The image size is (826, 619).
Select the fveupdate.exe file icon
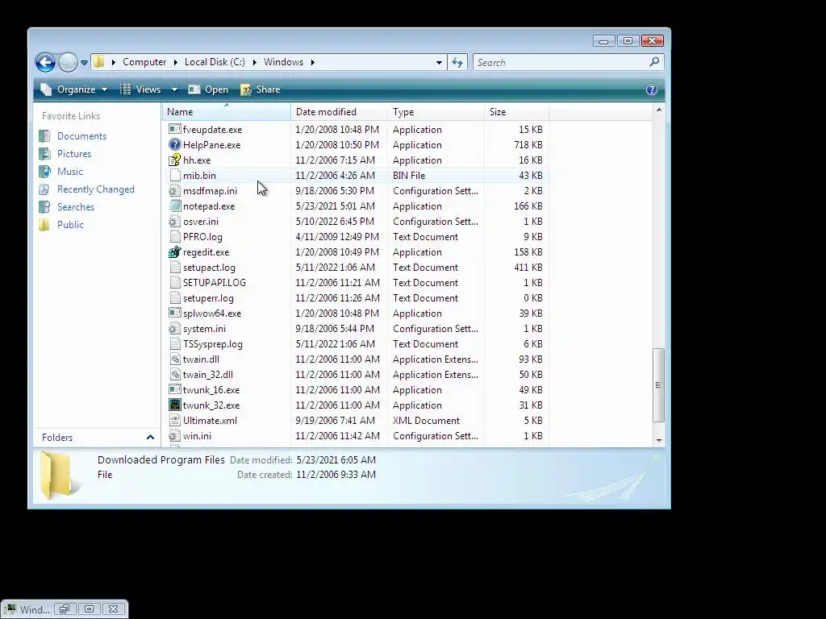pos(175,129)
